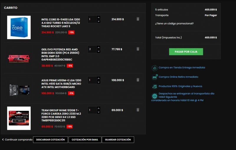This screenshot has width=236, height=150.
Task: Open the Intel Core i5 product thumbnail
Action: click(x=19, y=27)
